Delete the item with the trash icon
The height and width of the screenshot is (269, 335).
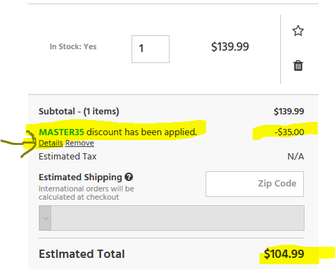(x=298, y=66)
